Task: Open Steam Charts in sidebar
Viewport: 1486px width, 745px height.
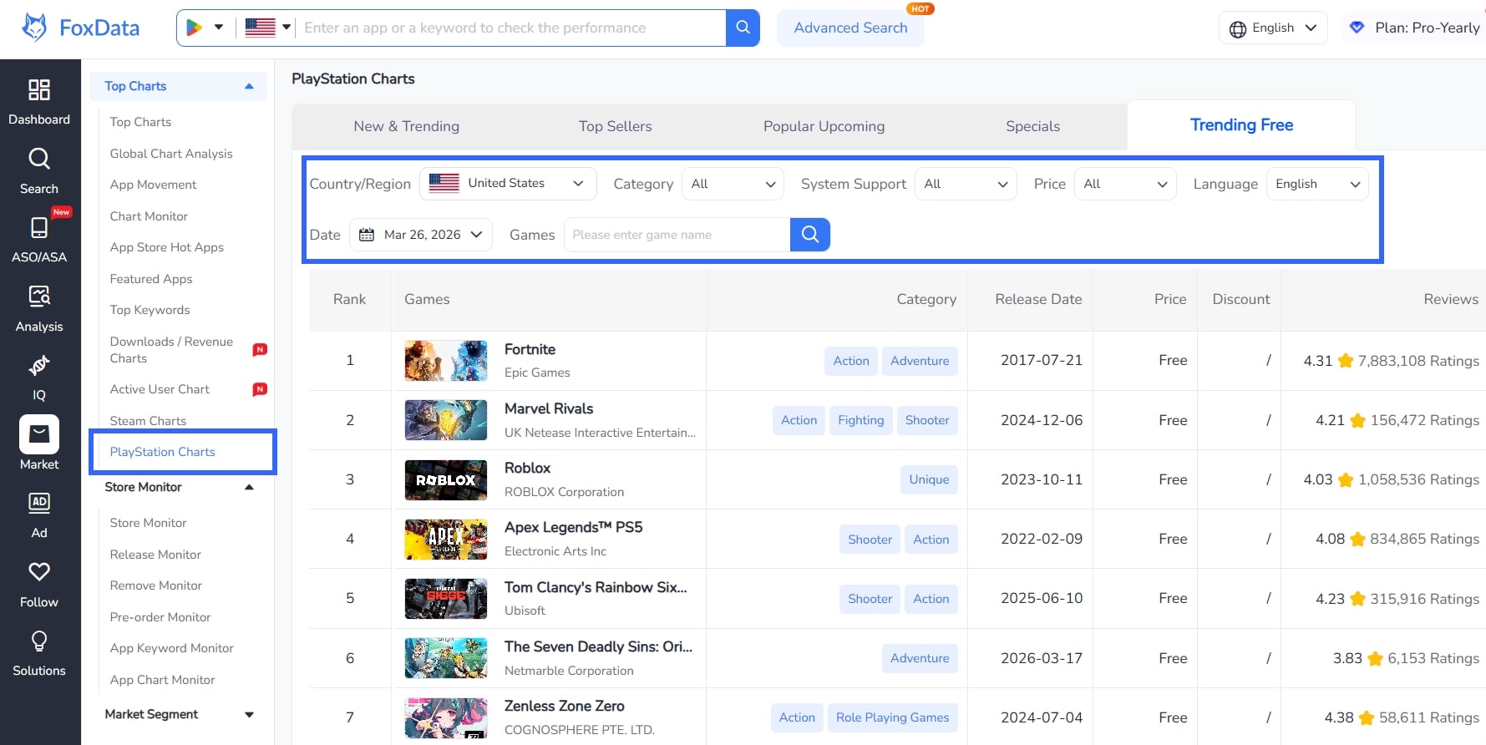Action: tap(148, 421)
